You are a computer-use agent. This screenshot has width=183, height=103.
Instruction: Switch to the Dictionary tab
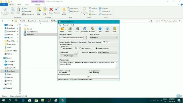tap(74, 42)
